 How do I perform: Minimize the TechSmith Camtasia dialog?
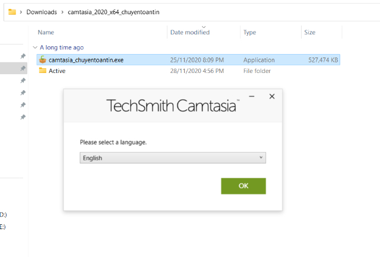252,96
